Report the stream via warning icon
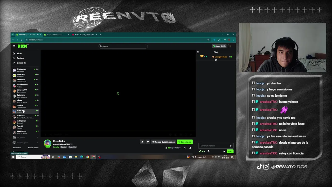 point(190,148)
